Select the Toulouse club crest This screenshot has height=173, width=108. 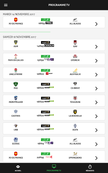click(x=75, y=98)
